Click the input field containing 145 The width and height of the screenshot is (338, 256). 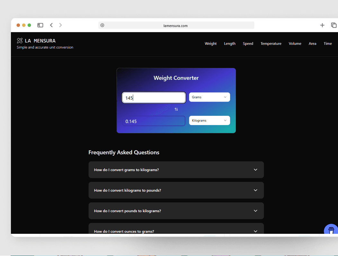coord(154,98)
